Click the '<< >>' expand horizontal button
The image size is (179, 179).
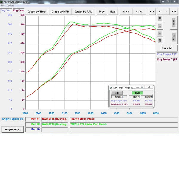pos(139,12)
